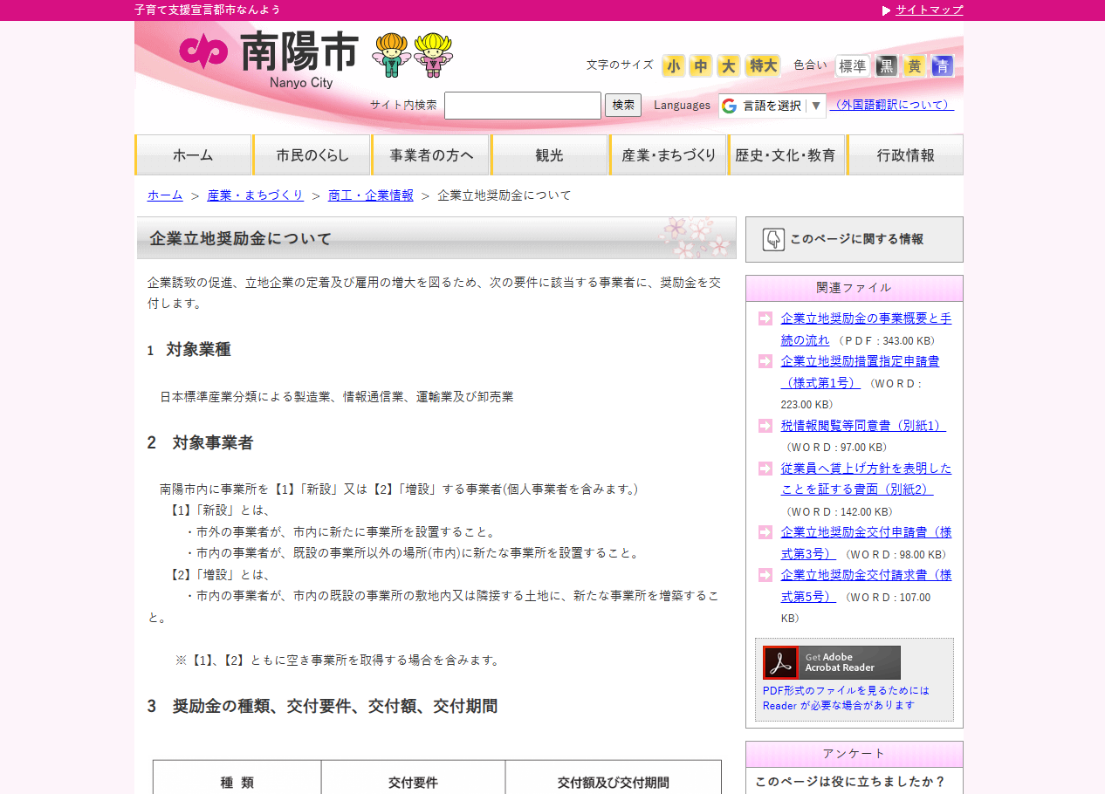Image resolution: width=1105 pixels, height=794 pixels.
Task: Click arrow icon beside 指定申請書（様式第1号）
Action: (765, 361)
